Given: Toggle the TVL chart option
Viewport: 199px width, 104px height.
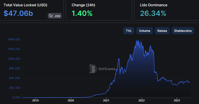Looking at the screenshot, I should pyautogui.click(x=129, y=31).
